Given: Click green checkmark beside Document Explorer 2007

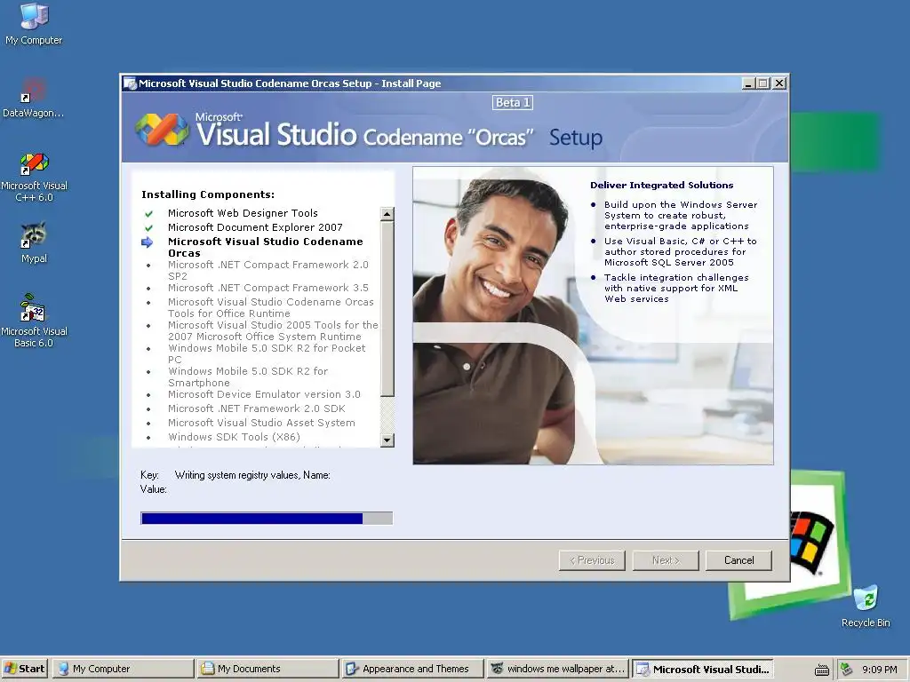Looking at the screenshot, I should (x=148, y=228).
